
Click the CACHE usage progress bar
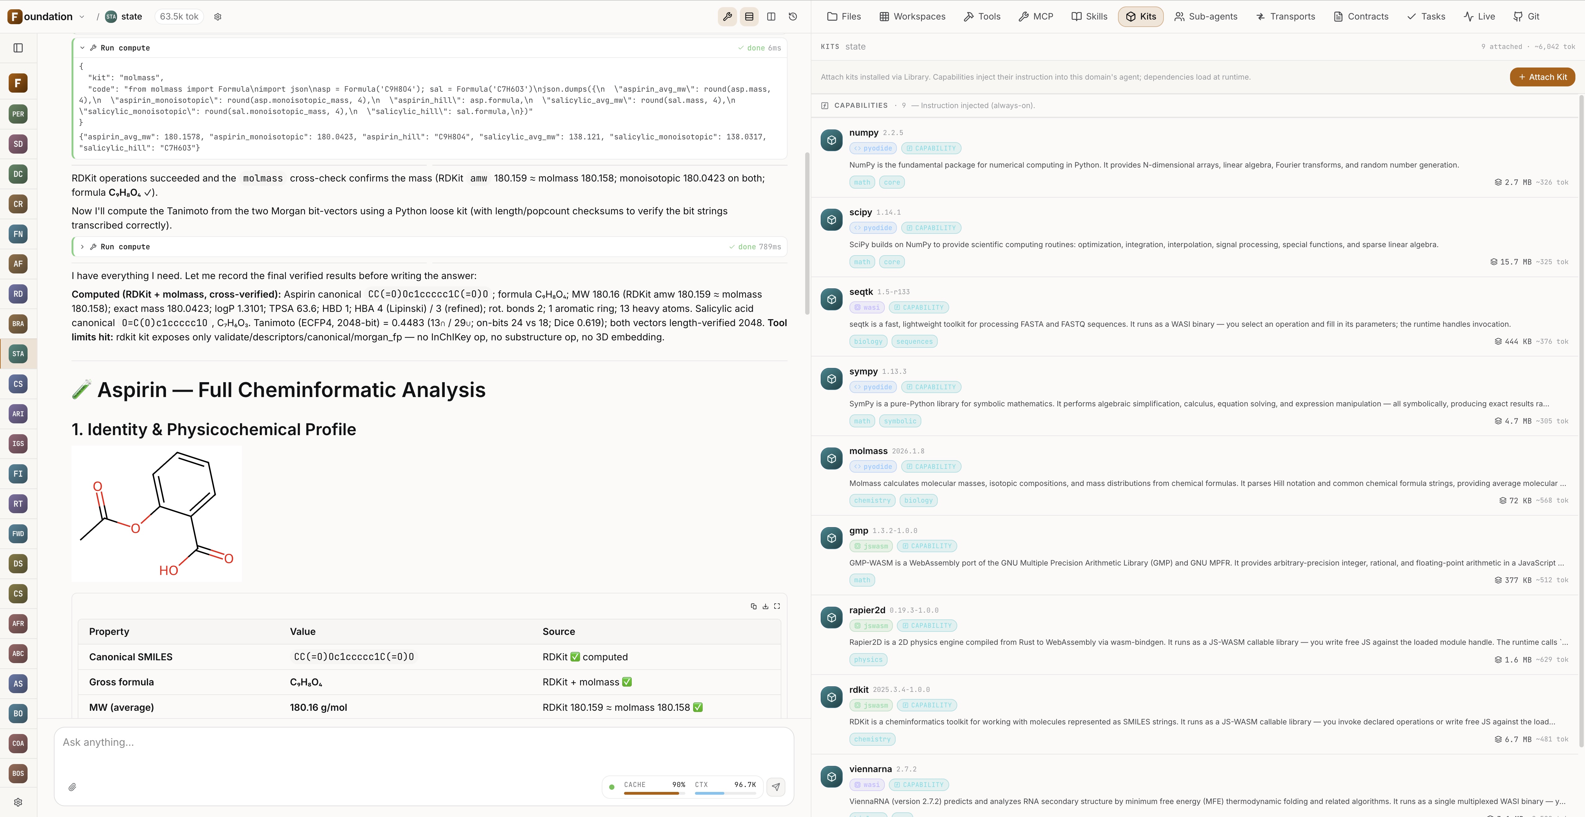[655, 794]
